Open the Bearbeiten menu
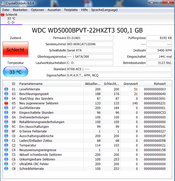 click(20, 10)
